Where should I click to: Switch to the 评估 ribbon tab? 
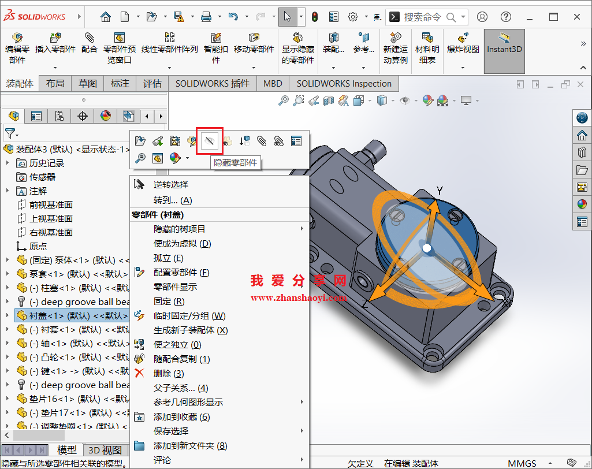152,83
